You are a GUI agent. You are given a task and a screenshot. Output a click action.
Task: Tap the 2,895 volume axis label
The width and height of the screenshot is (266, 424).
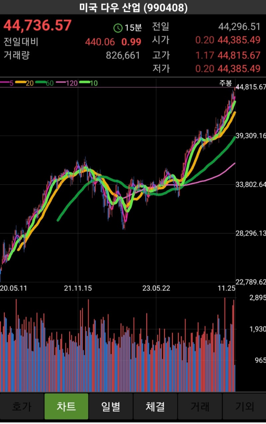258,297
